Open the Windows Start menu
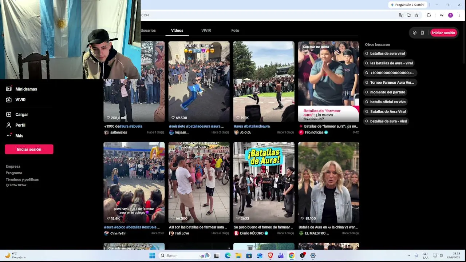Image resolution: width=466 pixels, height=262 pixels. [x=152, y=255]
